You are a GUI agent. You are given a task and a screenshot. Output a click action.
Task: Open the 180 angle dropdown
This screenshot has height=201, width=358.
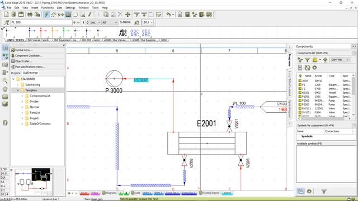147,22
